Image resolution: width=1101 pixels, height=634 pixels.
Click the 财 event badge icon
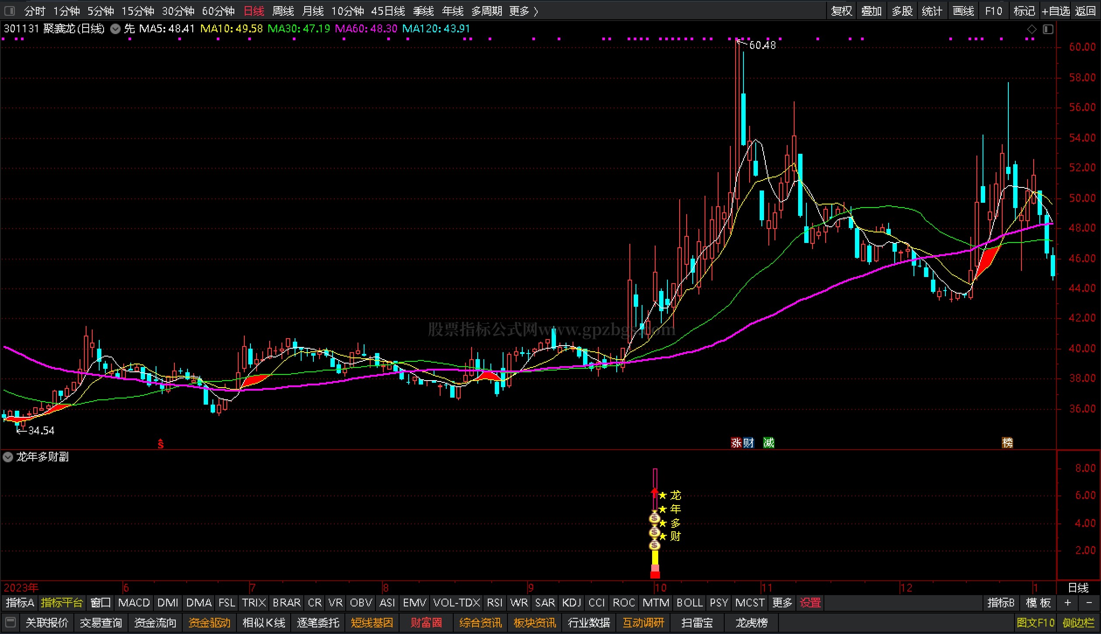(x=748, y=443)
